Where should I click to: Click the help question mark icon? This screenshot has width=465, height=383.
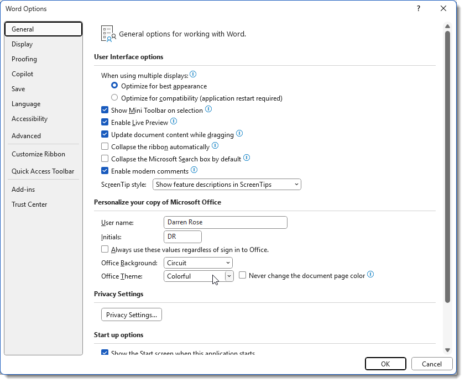(x=419, y=9)
